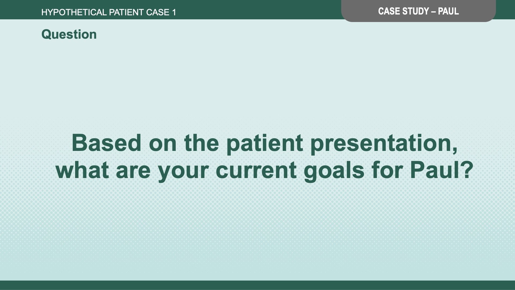Click the word "patient" in the large question
515x290 pixels.
tap(265, 144)
